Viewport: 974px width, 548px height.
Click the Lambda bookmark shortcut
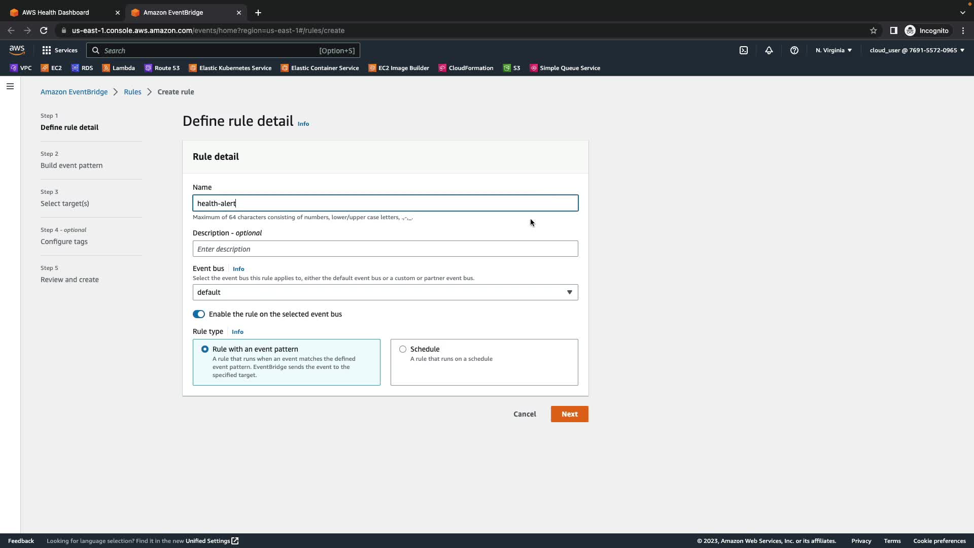[x=119, y=68]
